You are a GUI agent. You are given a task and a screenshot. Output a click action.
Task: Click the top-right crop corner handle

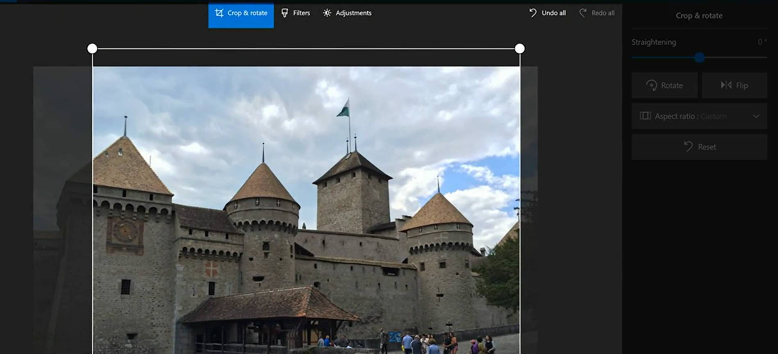click(x=520, y=49)
